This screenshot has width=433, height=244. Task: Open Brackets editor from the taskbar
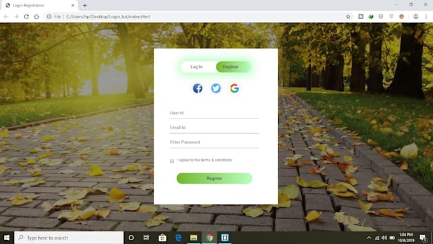[x=225, y=238]
